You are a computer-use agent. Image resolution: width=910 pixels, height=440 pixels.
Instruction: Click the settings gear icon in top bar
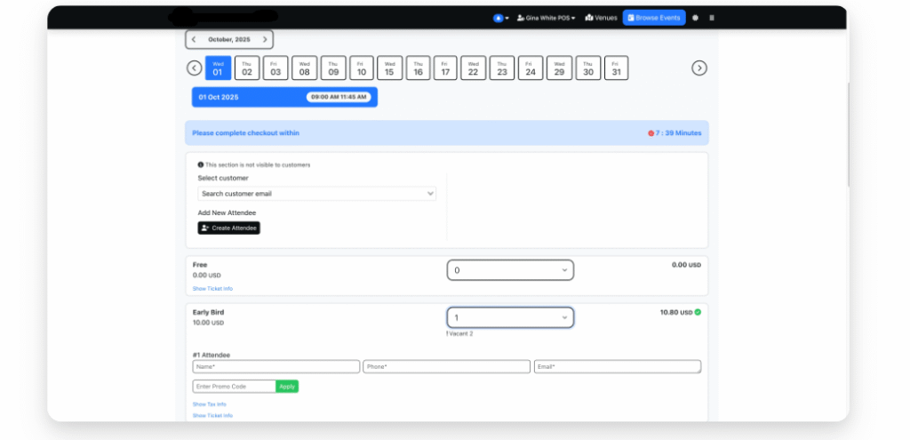(695, 18)
